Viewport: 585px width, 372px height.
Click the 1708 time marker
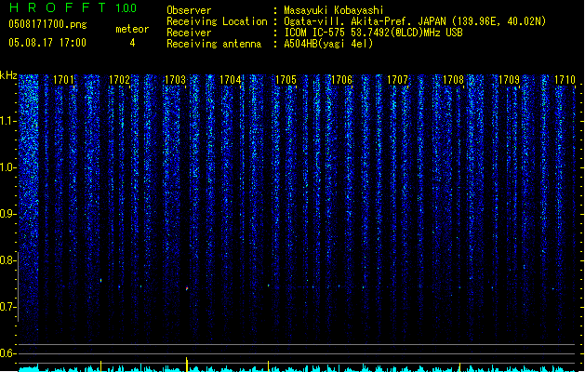[x=453, y=80]
